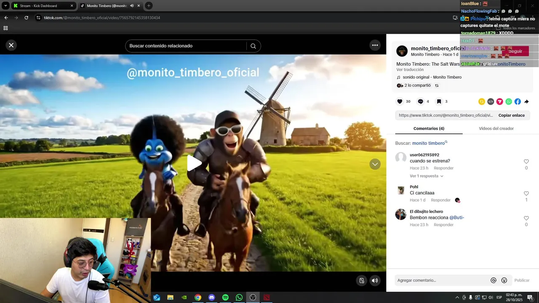Viewport: 539px width, 303px height.
Task: Open emoji picker in comment box
Action: click(504, 280)
